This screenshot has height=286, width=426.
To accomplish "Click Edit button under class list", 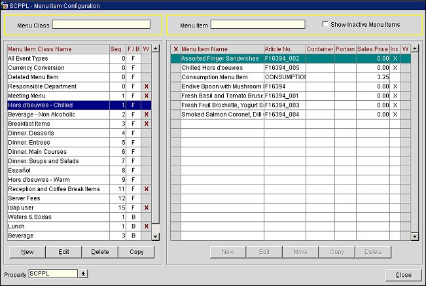I will point(63,251).
